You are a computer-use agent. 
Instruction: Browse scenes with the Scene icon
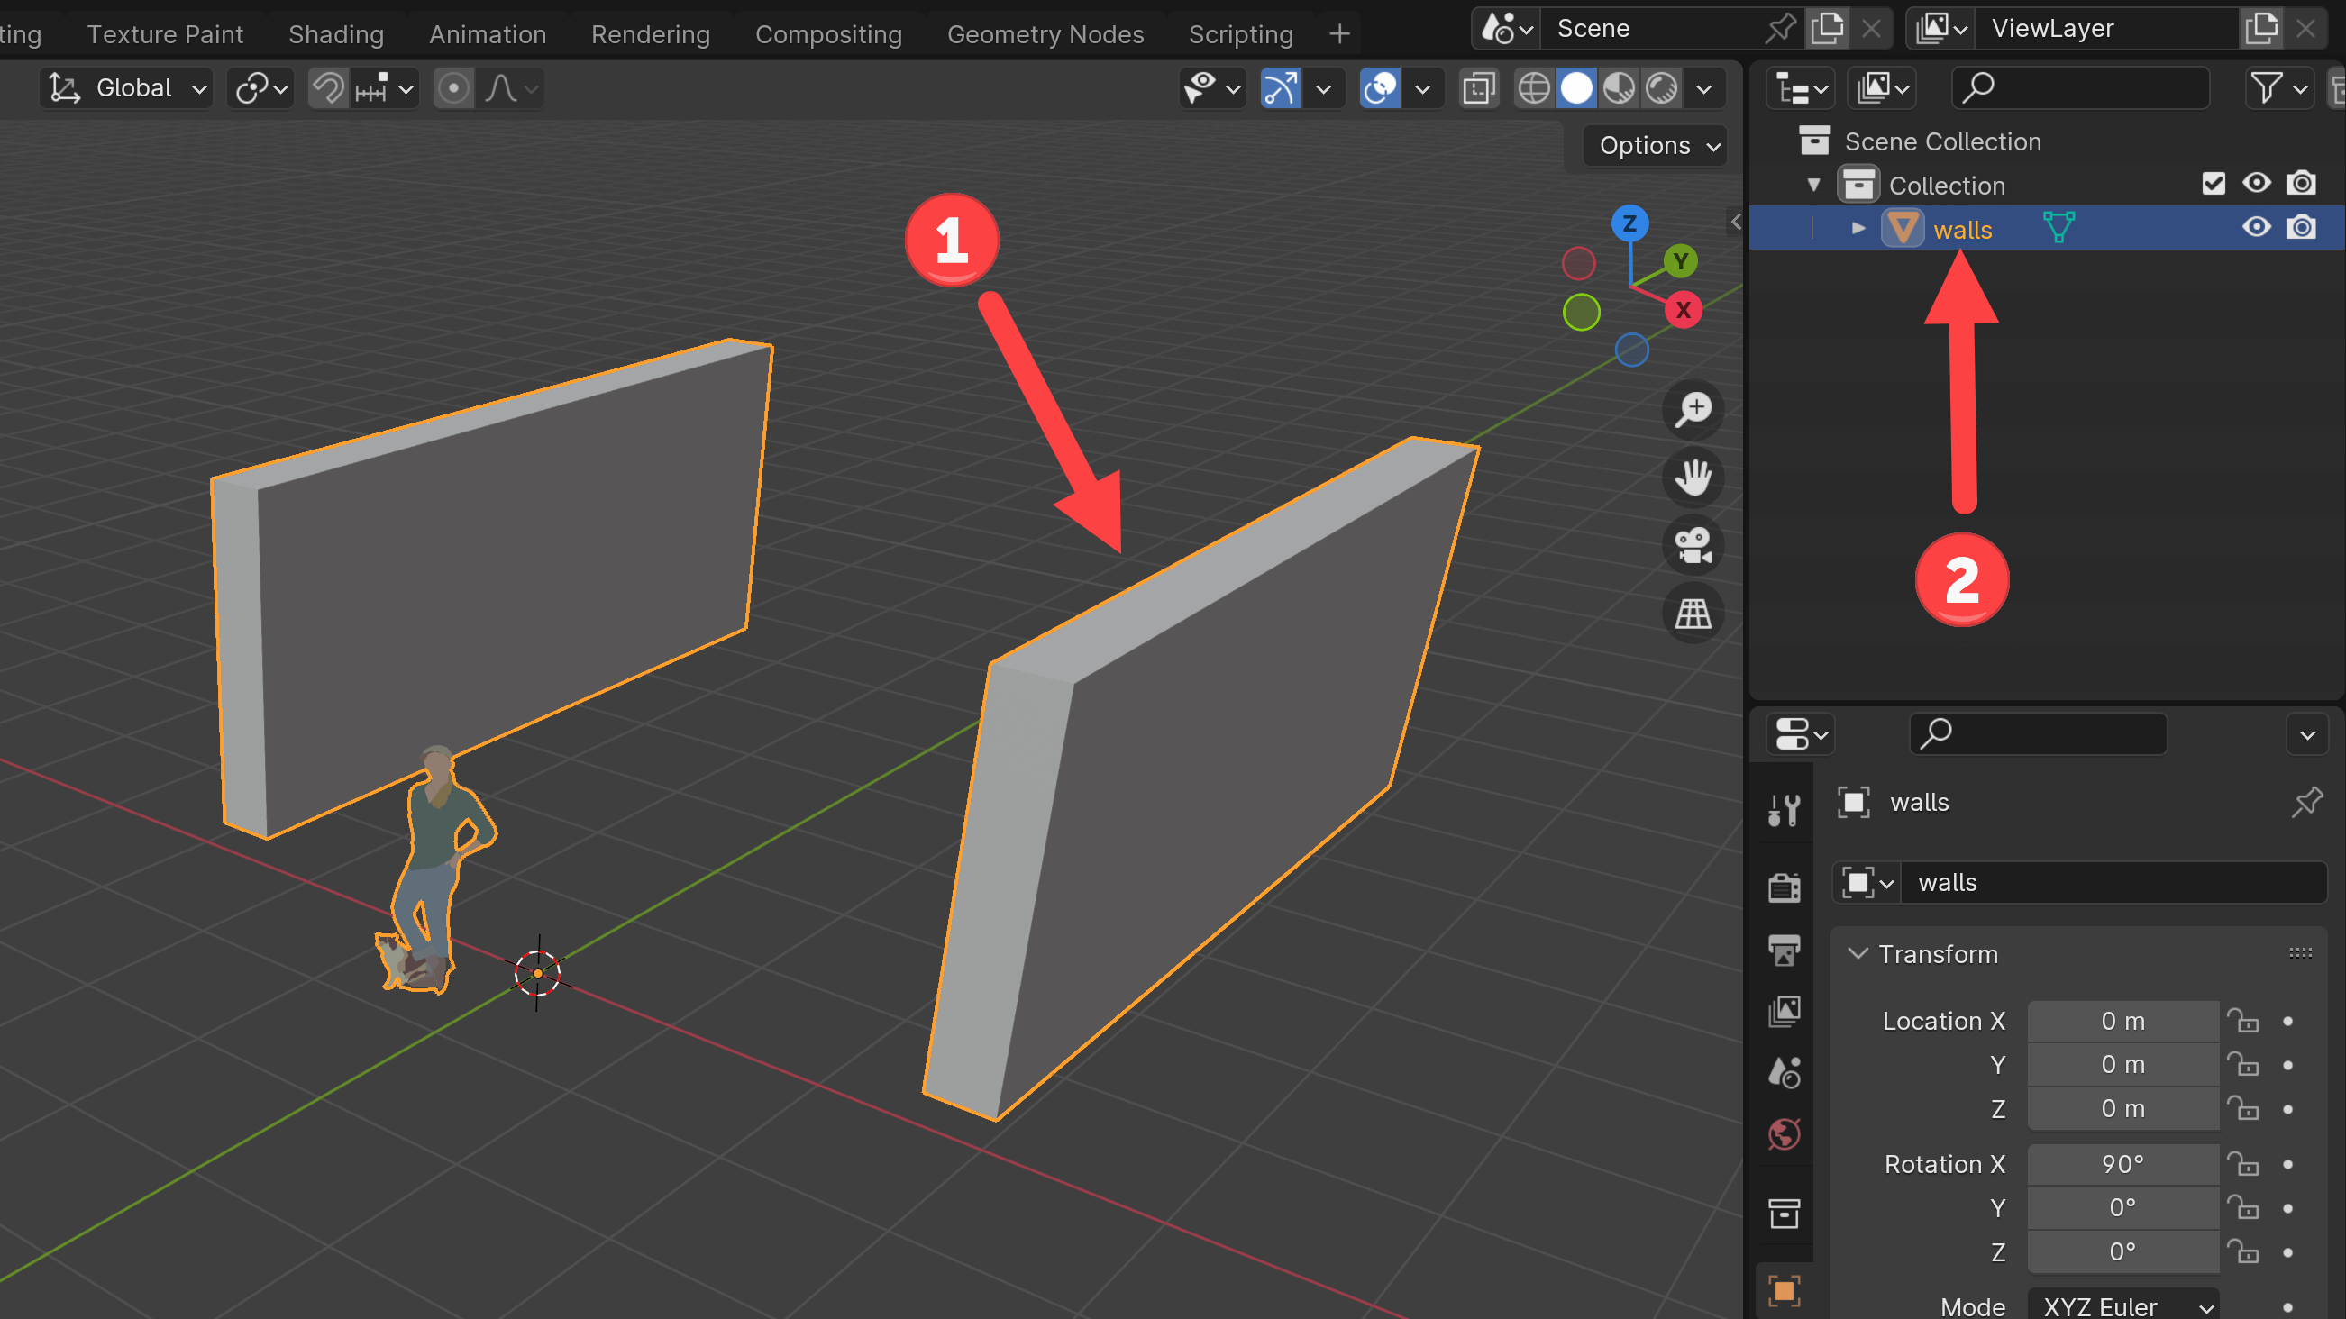tap(1506, 28)
